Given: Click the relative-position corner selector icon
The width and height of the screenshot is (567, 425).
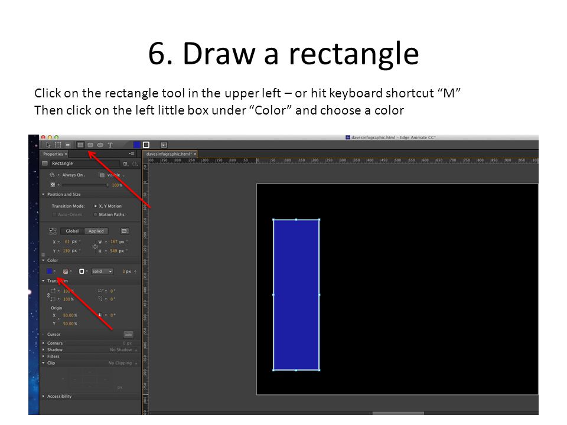Looking at the screenshot, I should (x=53, y=231).
